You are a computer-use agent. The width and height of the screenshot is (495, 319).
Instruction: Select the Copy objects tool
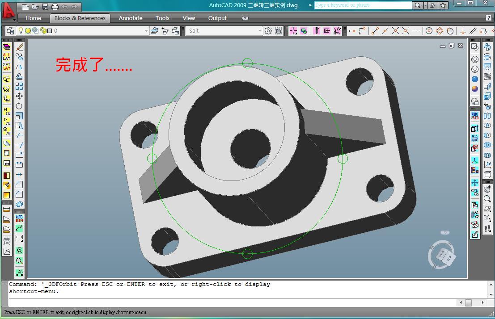pos(19,57)
